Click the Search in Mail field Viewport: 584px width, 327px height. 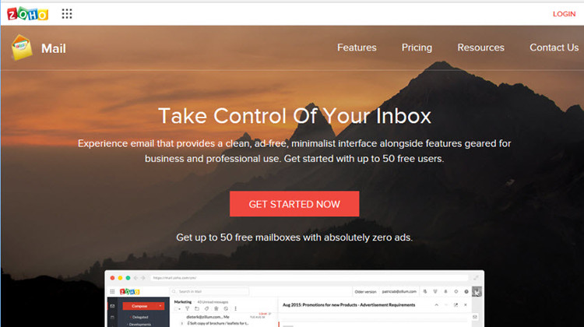point(209,291)
